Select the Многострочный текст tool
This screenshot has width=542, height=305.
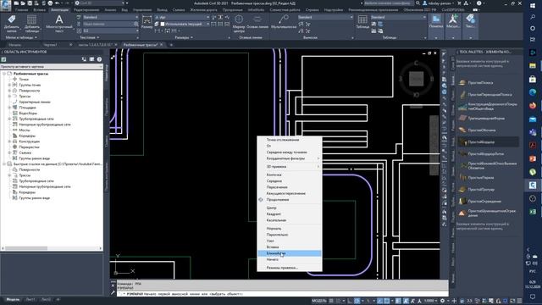59,24
